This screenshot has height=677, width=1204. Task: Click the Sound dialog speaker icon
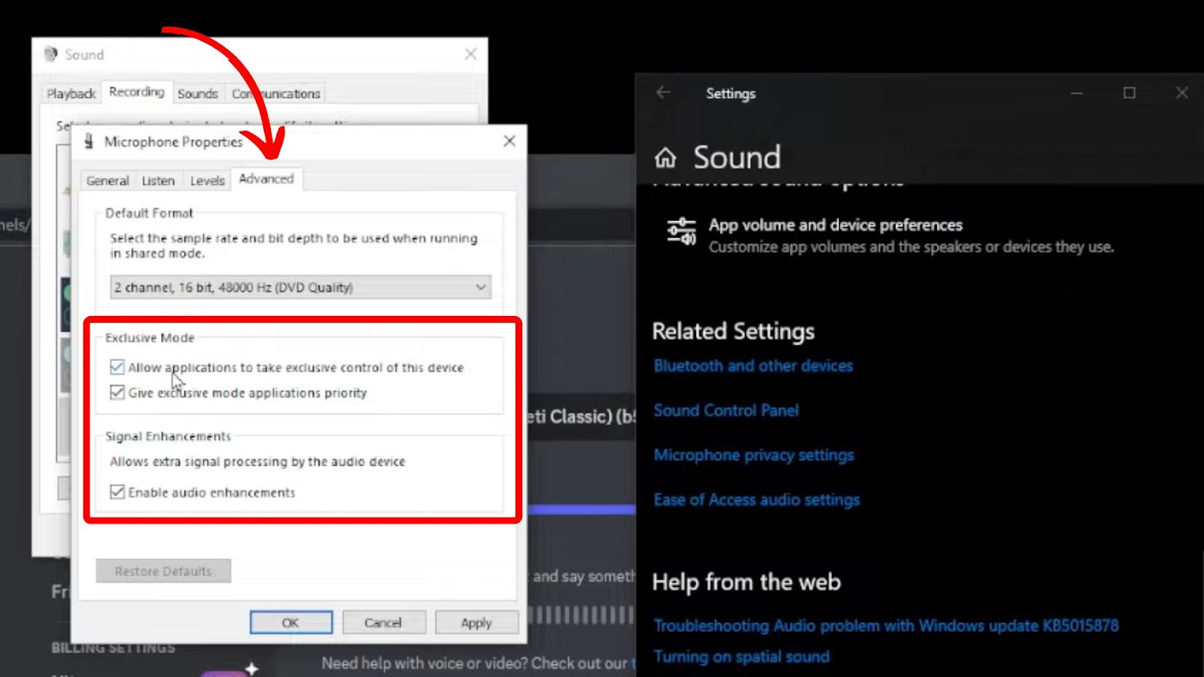(x=50, y=54)
